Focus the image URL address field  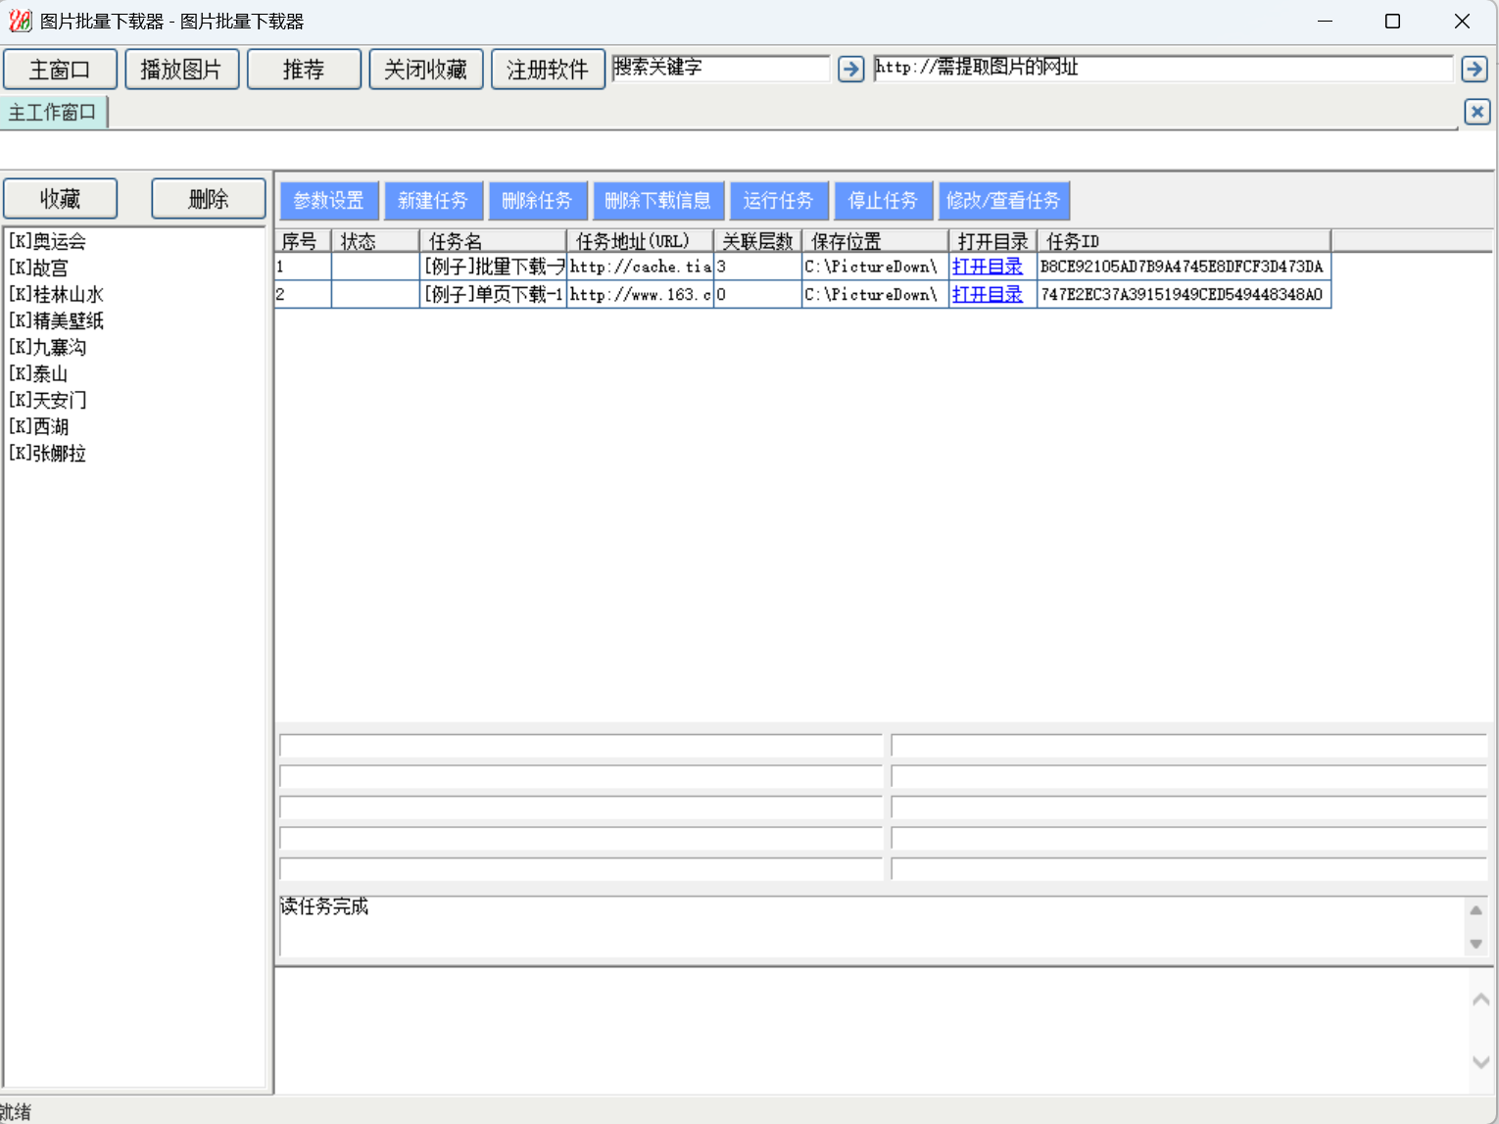click(1163, 68)
